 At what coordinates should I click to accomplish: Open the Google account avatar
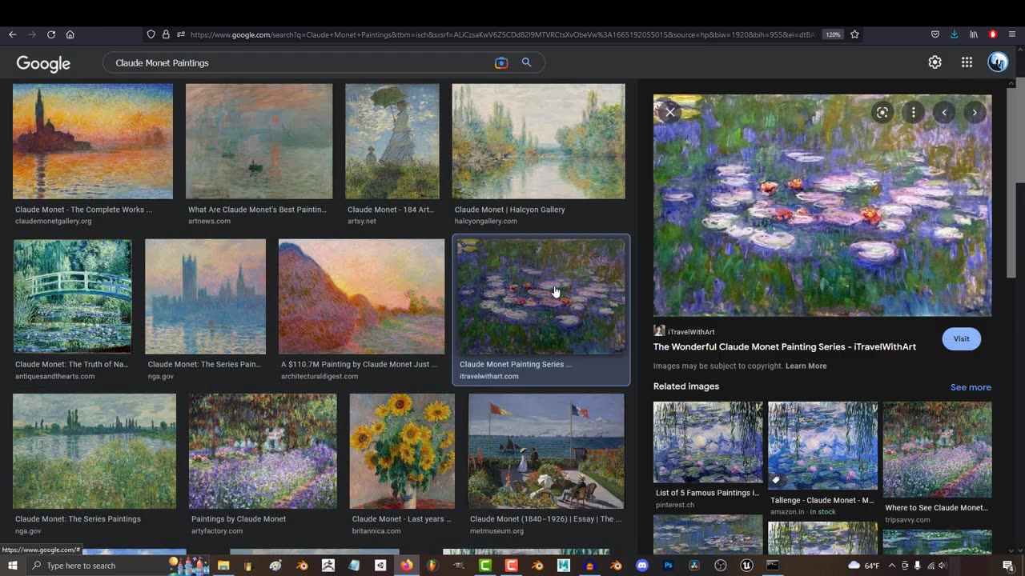click(x=998, y=62)
